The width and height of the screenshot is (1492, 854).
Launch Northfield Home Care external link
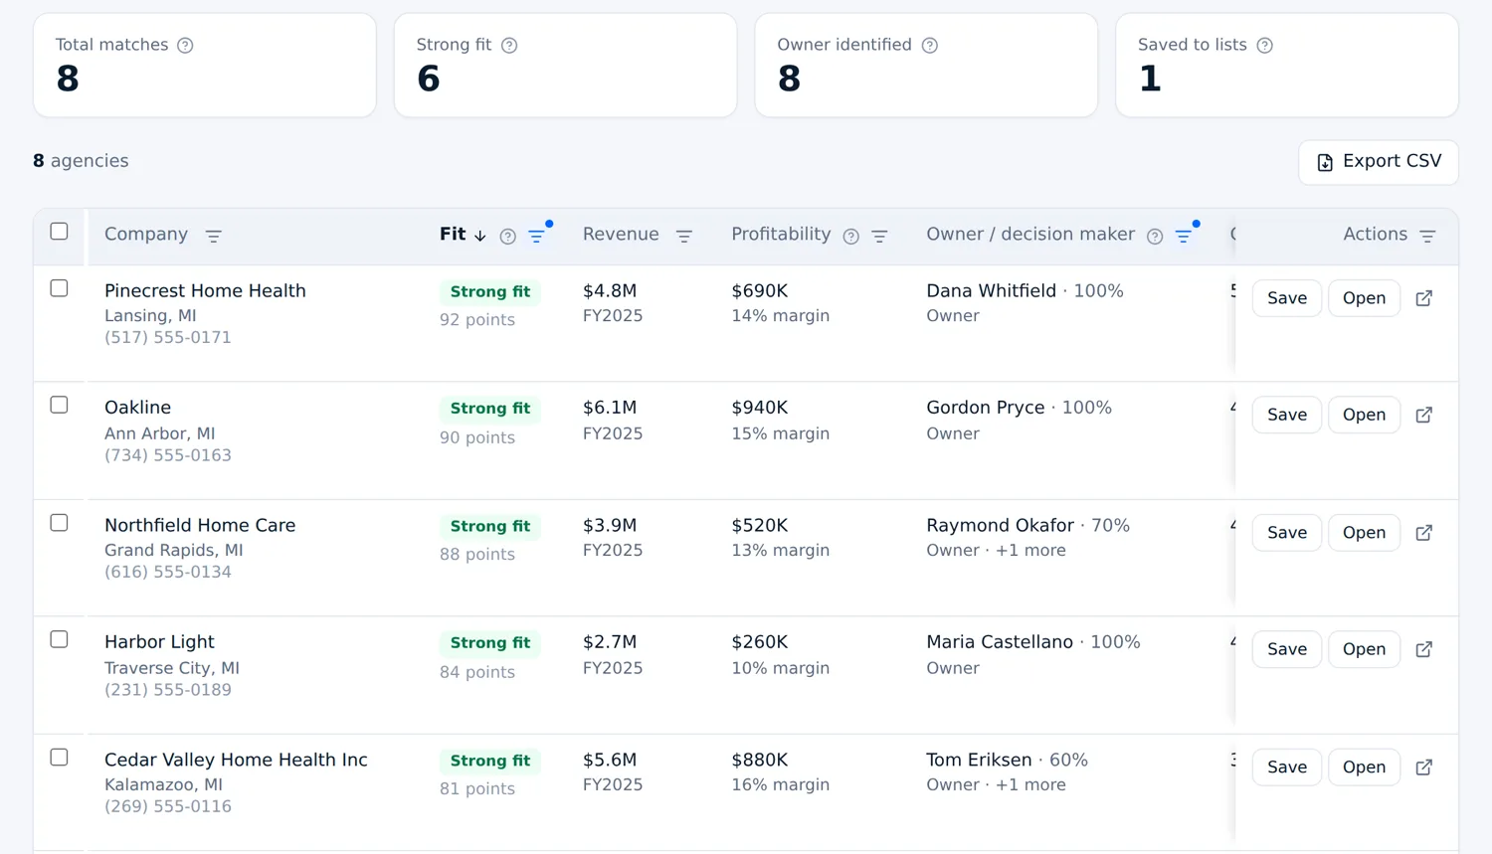pos(1424,533)
